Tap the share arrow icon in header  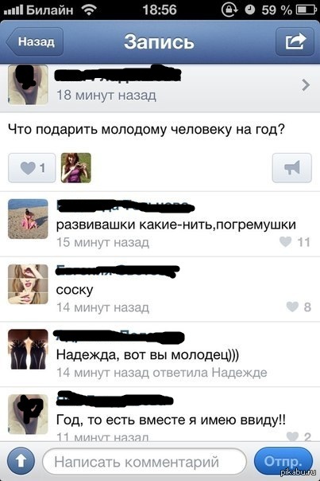coord(295,41)
